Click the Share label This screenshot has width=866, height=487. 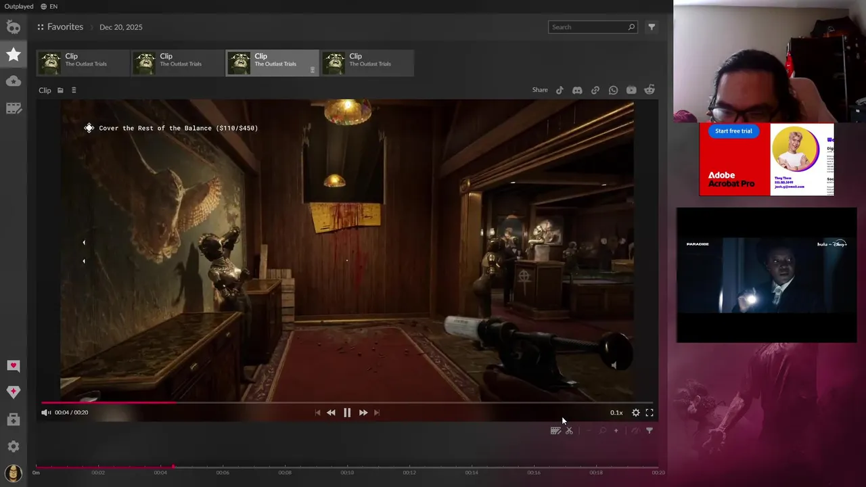click(540, 90)
